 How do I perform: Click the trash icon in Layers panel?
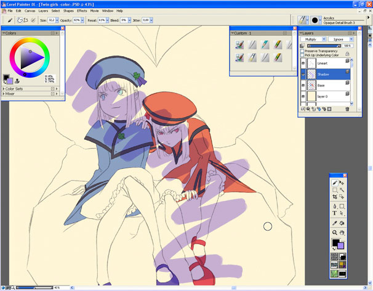coord(347,109)
